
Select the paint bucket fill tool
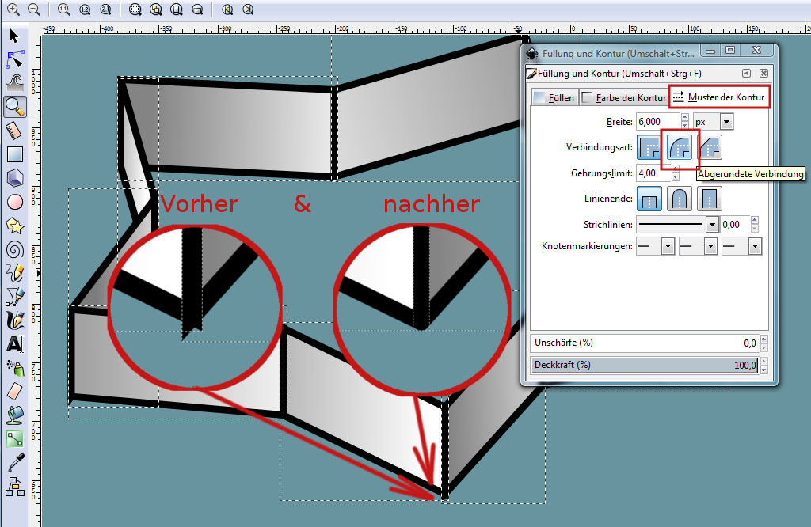tap(15, 415)
